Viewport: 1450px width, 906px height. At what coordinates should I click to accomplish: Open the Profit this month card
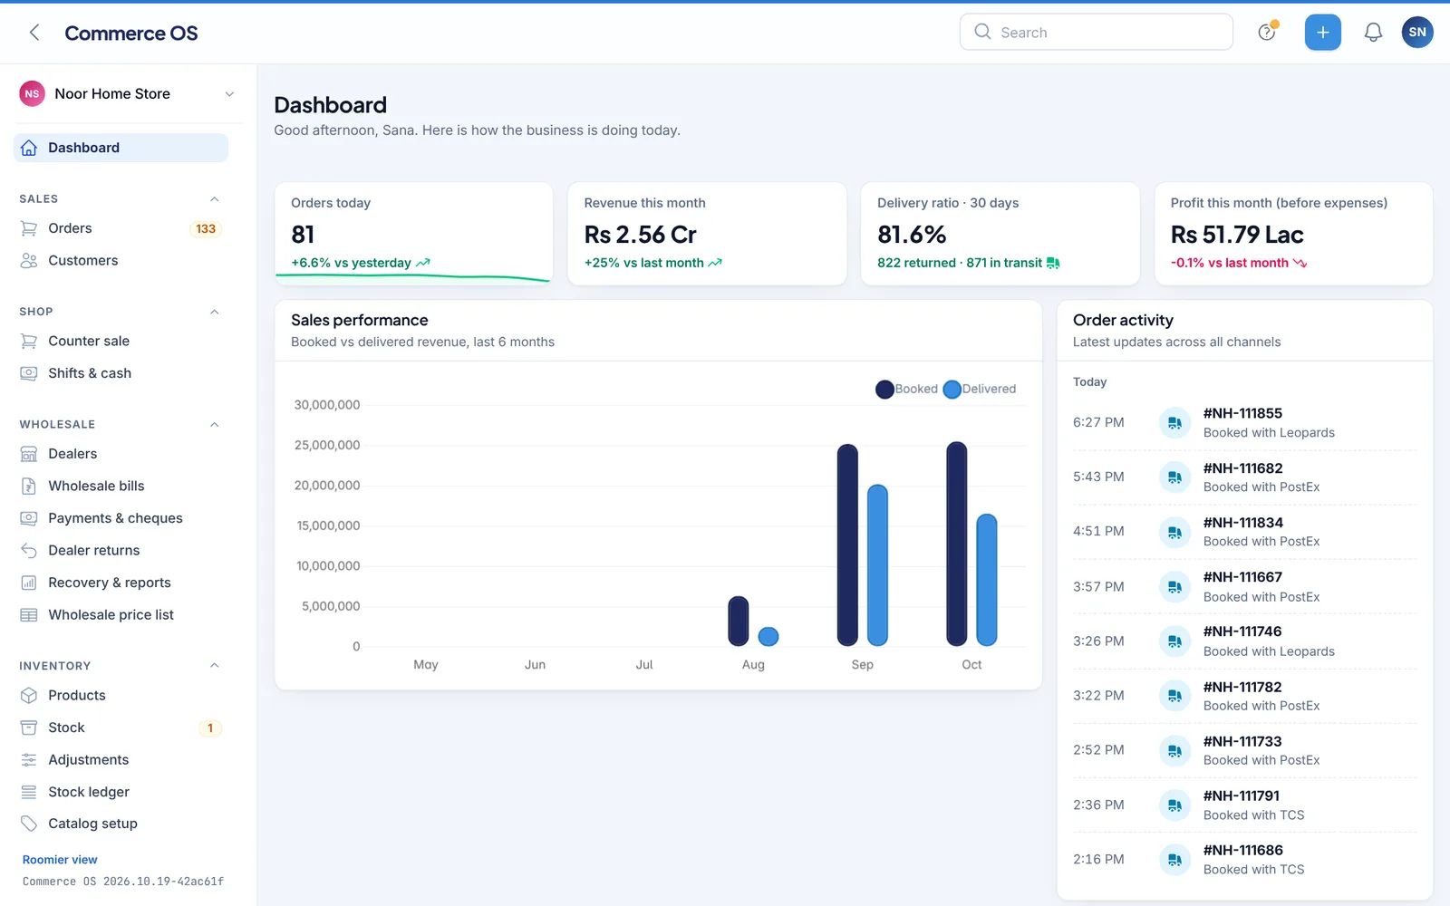[x=1293, y=234]
